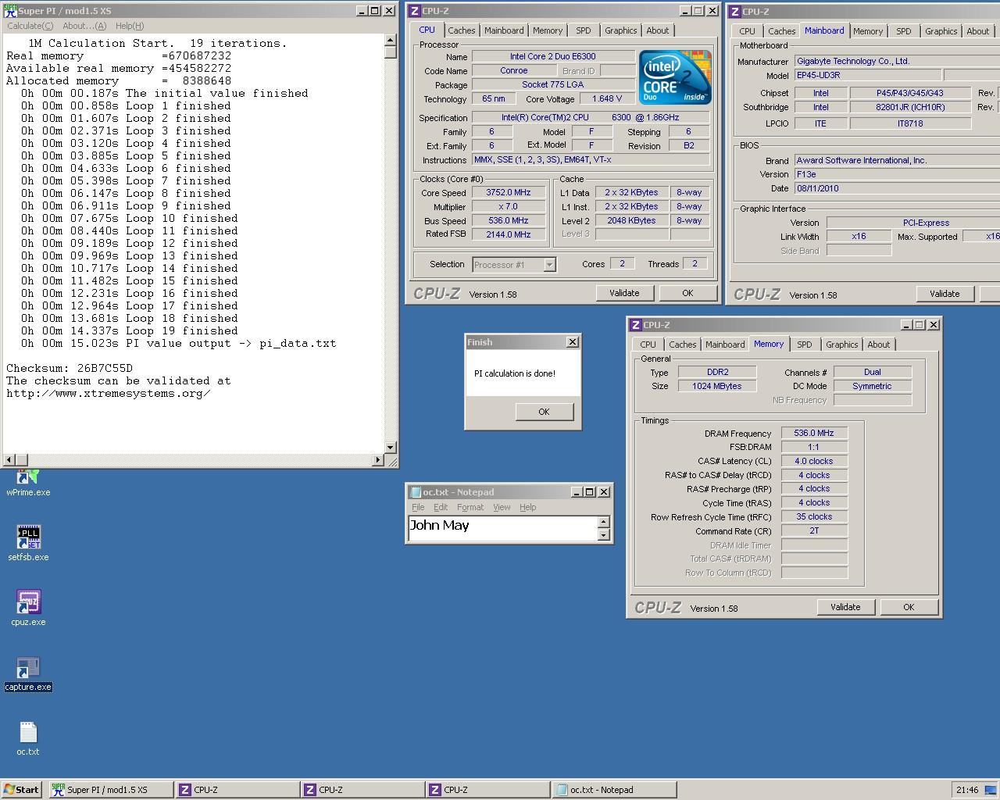This screenshot has width=1000, height=800.
Task: Open CPU tab in CPU-Z Memory window
Action: pos(648,345)
